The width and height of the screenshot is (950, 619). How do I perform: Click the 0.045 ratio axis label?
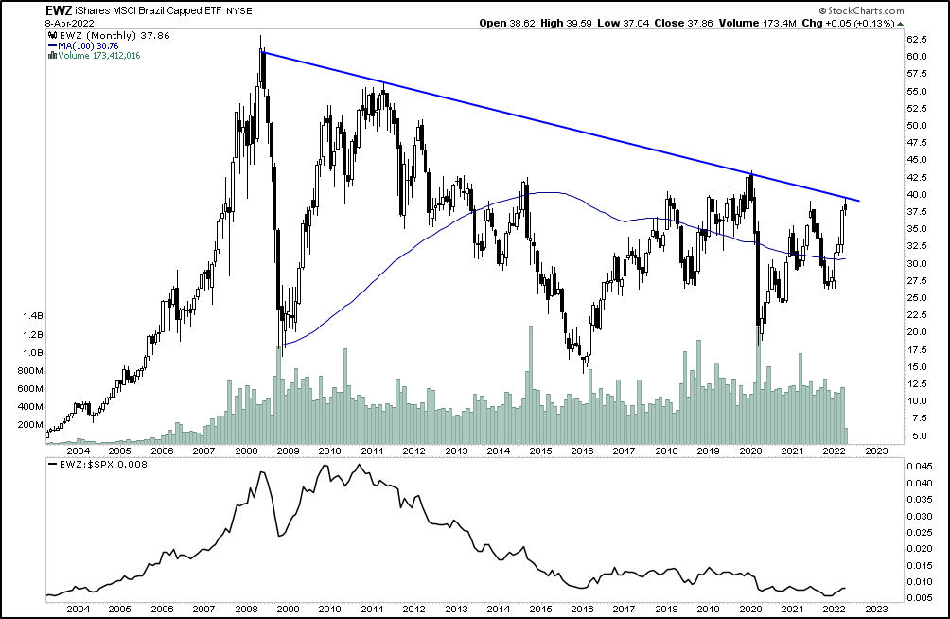pyautogui.click(x=919, y=467)
